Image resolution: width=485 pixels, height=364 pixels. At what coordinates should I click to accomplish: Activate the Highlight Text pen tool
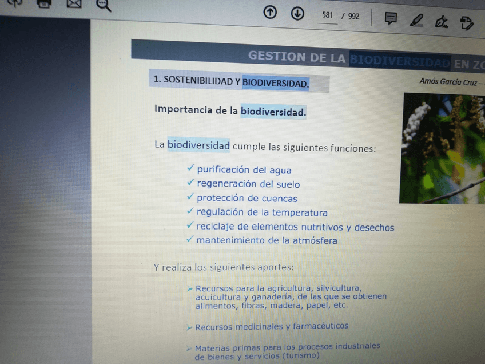pyautogui.click(x=416, y=19)
